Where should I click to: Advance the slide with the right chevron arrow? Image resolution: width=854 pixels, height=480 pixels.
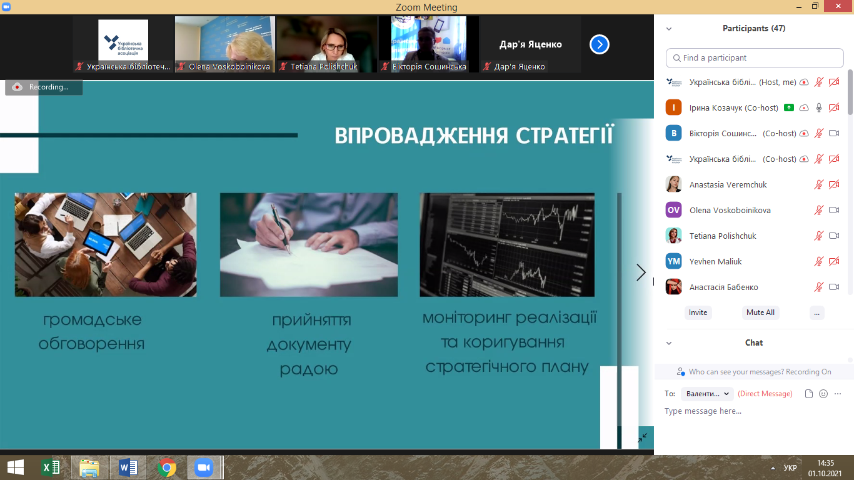(x=641, y=272)
